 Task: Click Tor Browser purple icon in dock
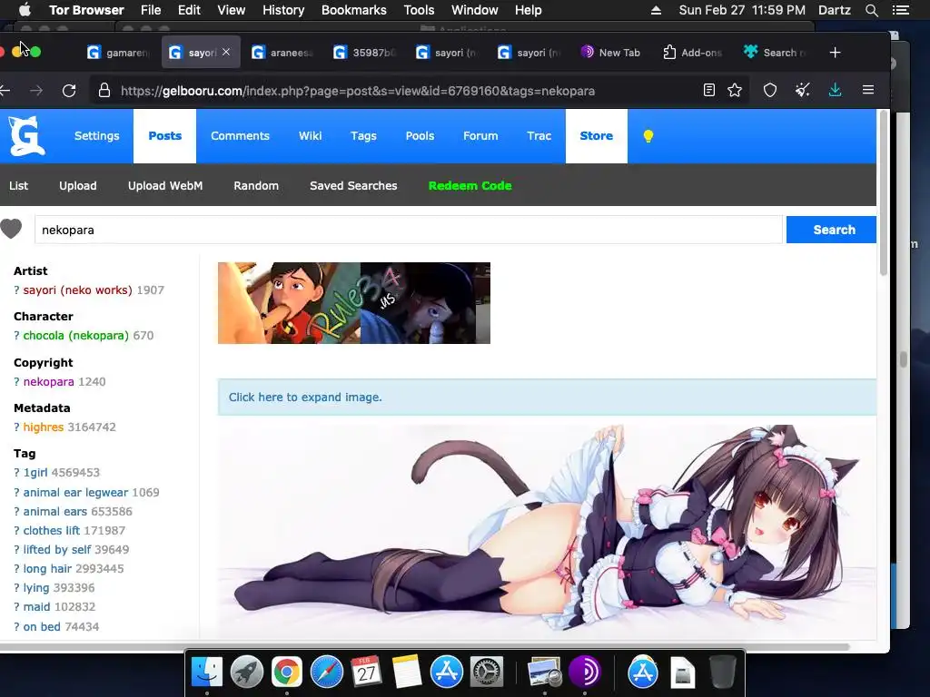tap(585, 672)
